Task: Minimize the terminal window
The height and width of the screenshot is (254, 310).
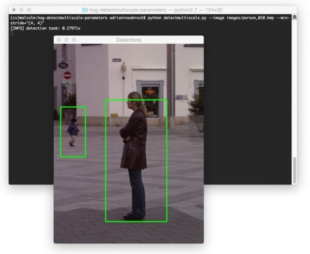Action: (x=21, y=10)
